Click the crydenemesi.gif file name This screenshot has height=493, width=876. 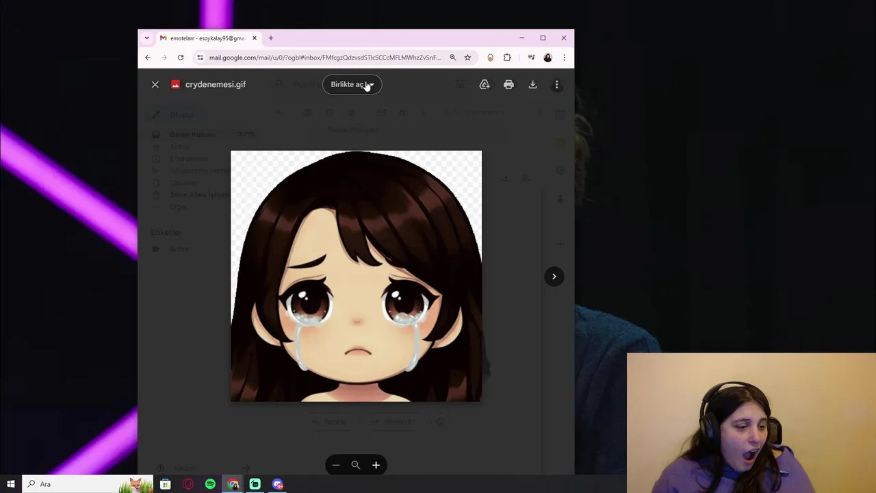(215, 84)
